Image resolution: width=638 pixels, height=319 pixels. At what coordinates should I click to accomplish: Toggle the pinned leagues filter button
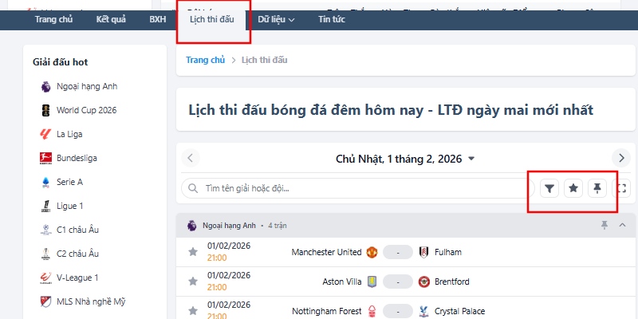(597, 188)
